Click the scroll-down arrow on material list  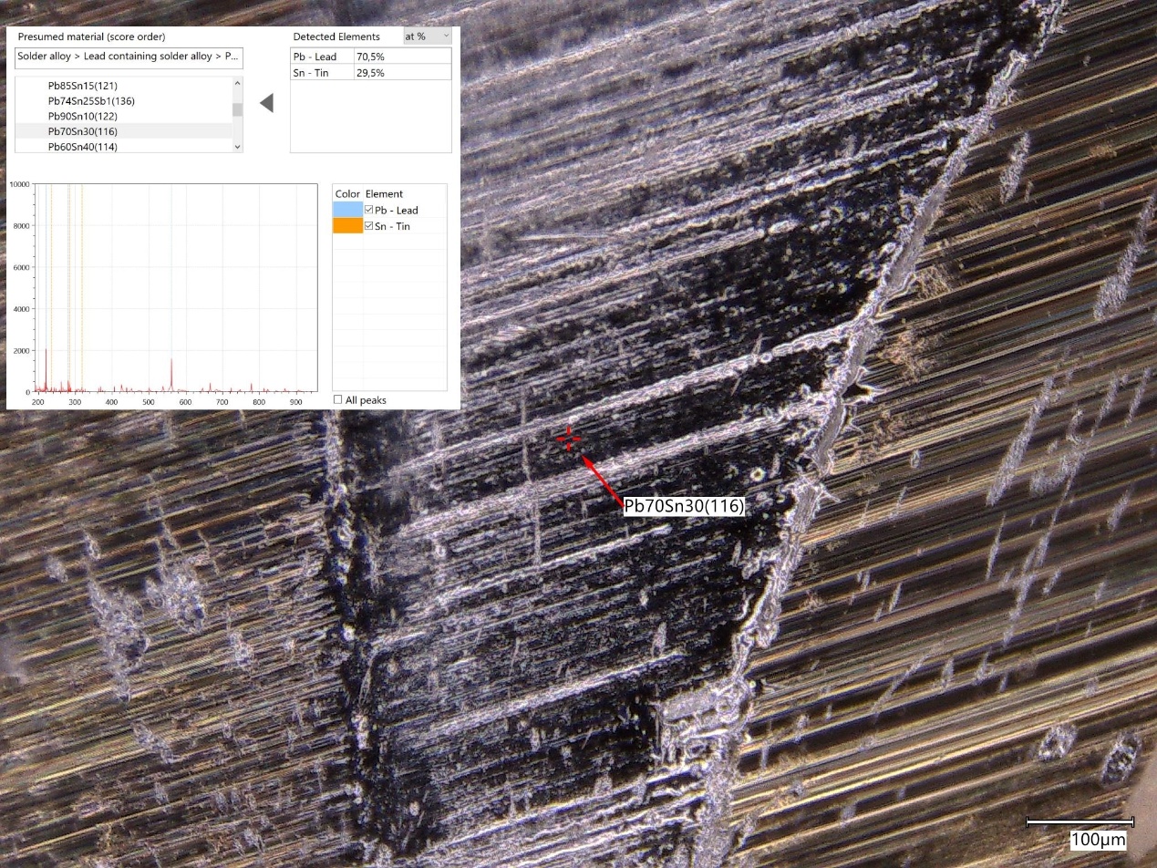tap(236, 145)
